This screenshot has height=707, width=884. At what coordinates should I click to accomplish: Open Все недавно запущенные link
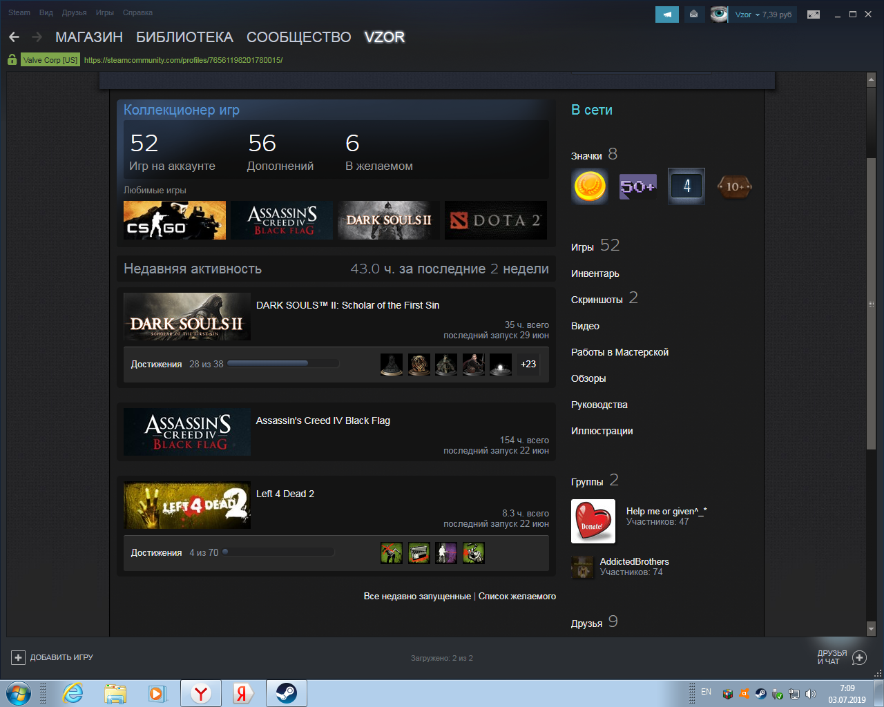[417, 596]
